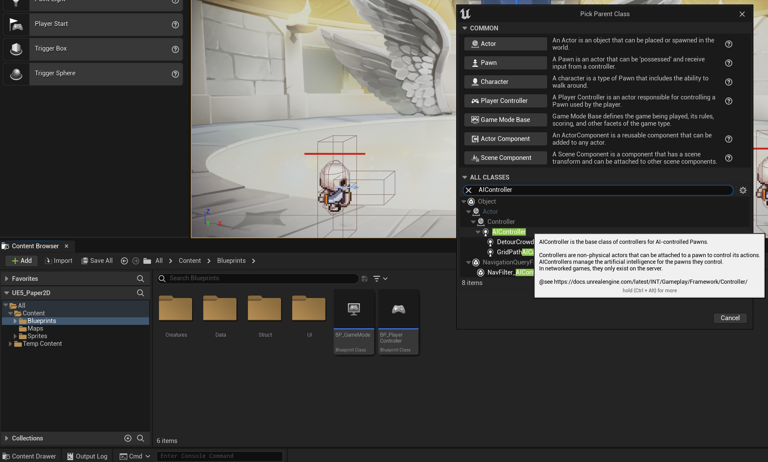Viewport: 768px width, 462px height.
Task: Open documentation icon for Scene Component class
Action: pos(728,158)
